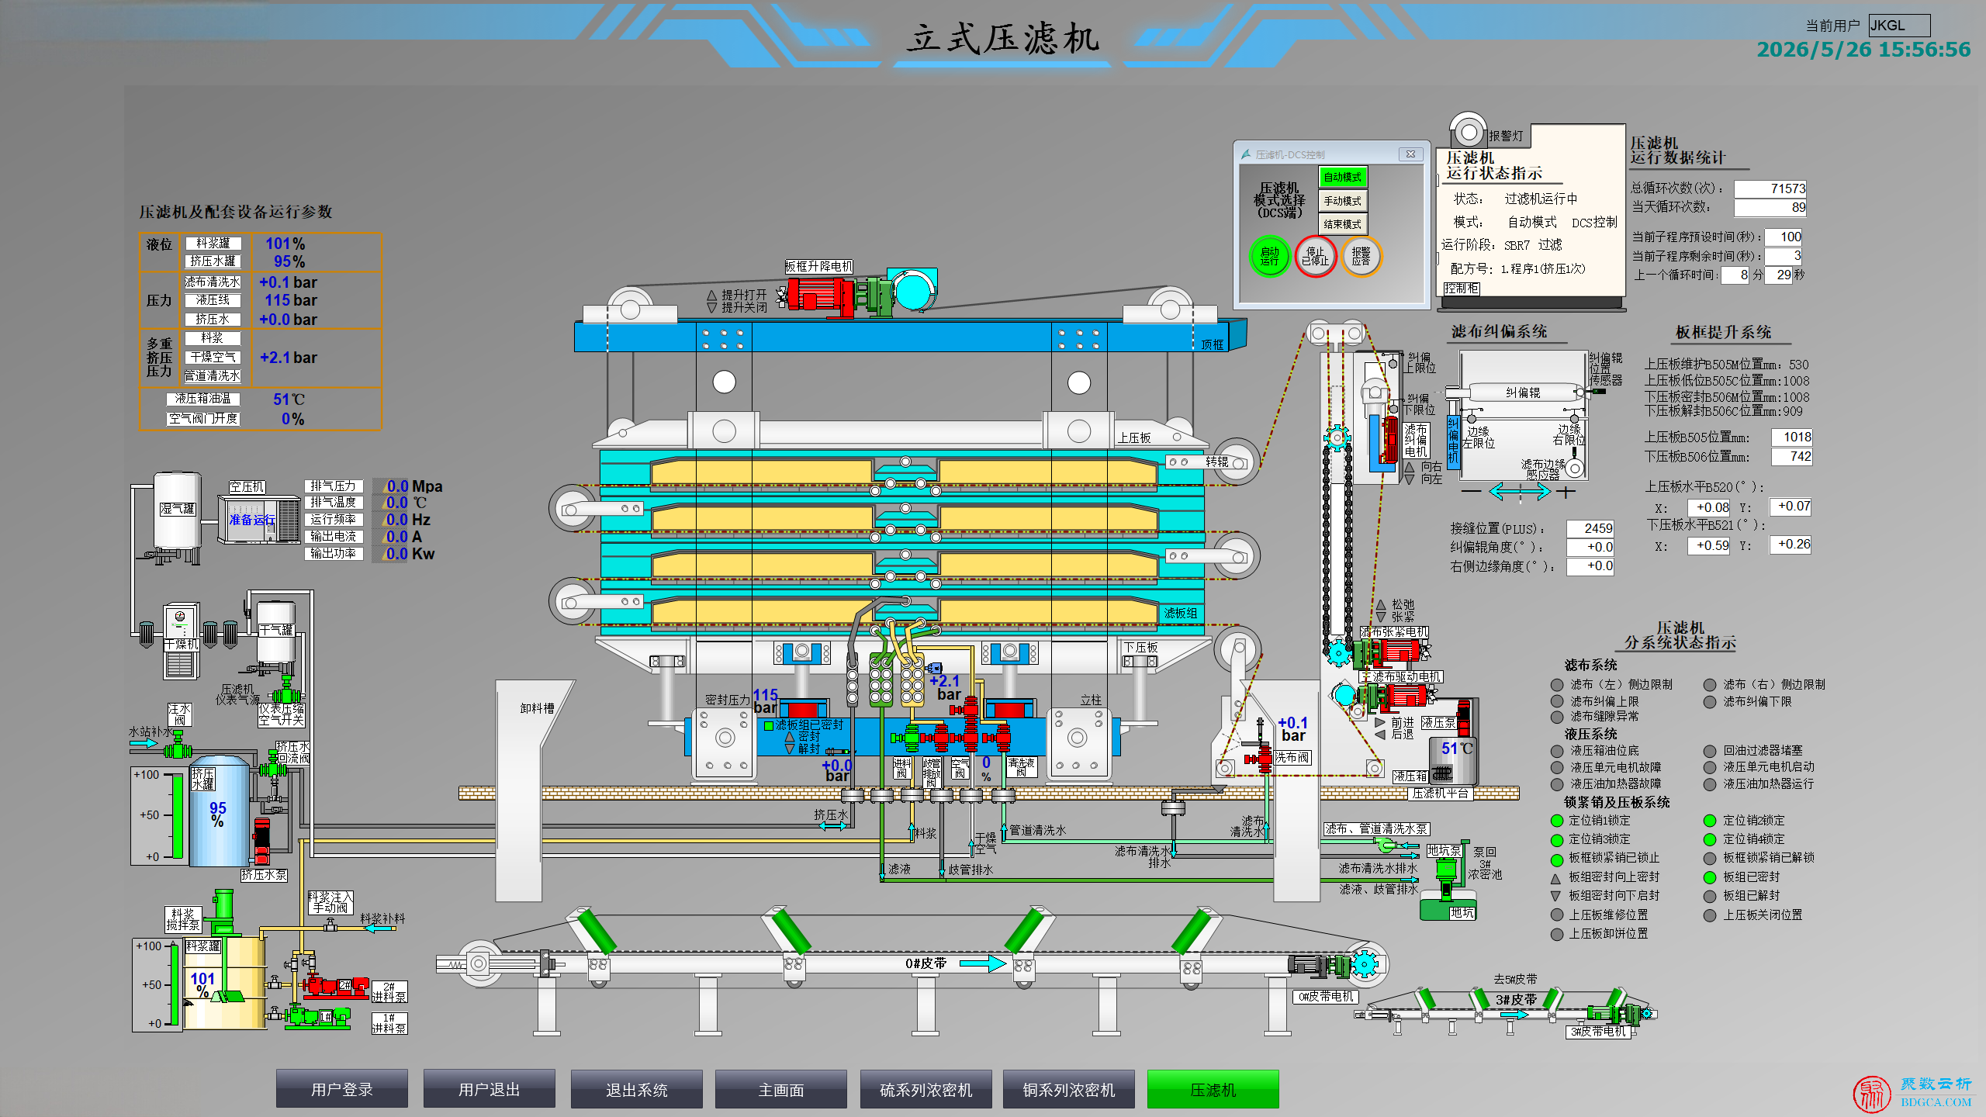
Task: Click the 提升关闭 down-arrow
Action: [x=711, y=307]
